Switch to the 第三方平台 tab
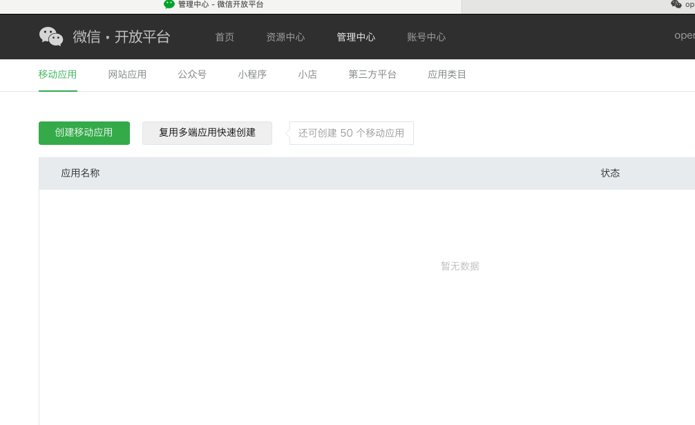Viewport: 695px width, 425px height. click(372, 75)
